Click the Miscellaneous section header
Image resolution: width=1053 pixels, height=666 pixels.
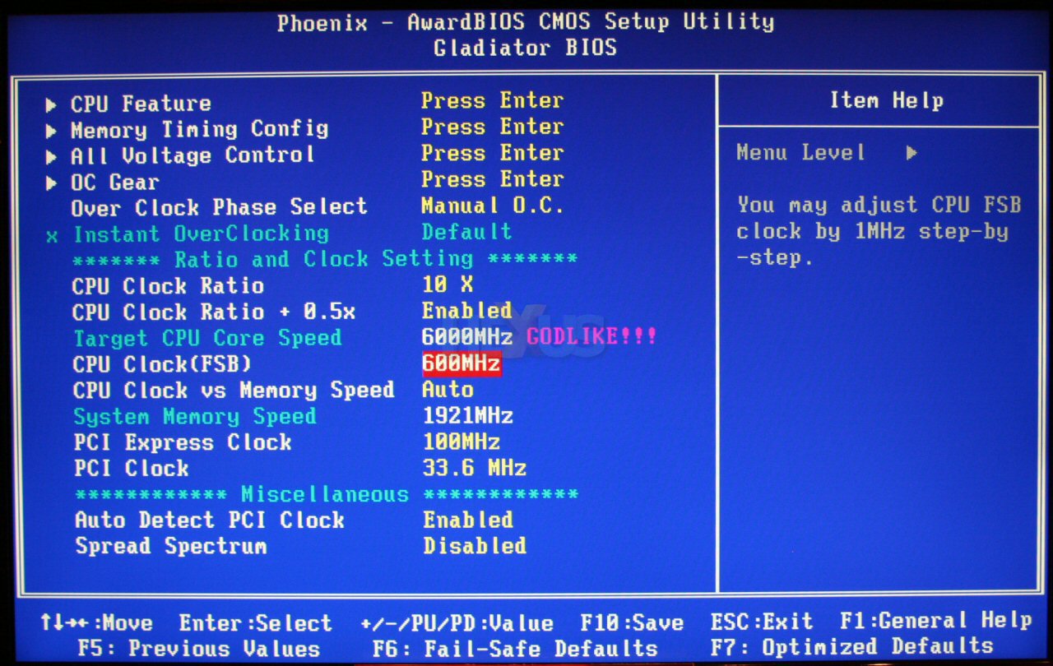[x=327, y=495]
